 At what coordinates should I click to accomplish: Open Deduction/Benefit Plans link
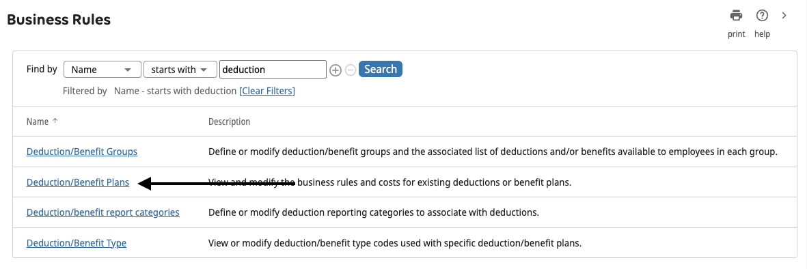pos(78,182)
